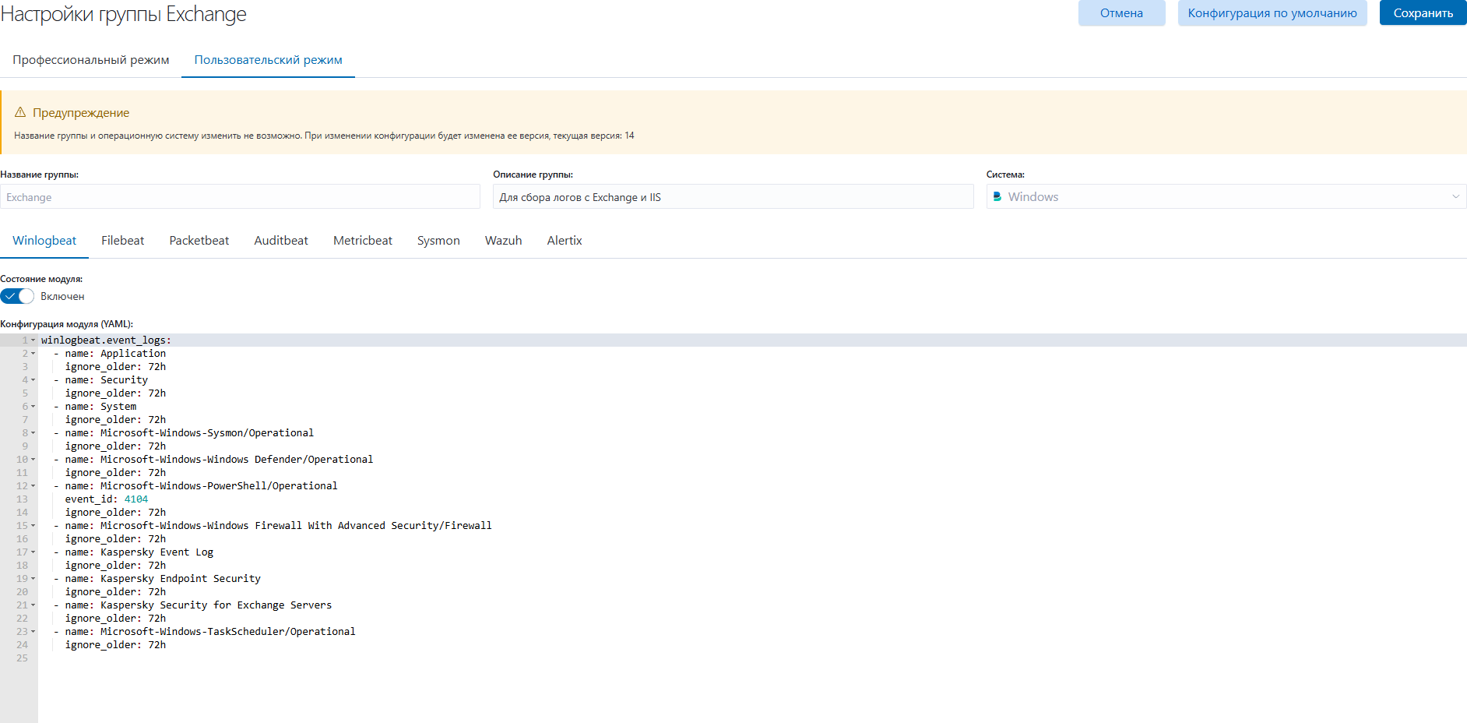1467x723 pixels.
Task: Fold the Kaspersky Endpoint Security entry on line 19
Action: tap(33, 579)
